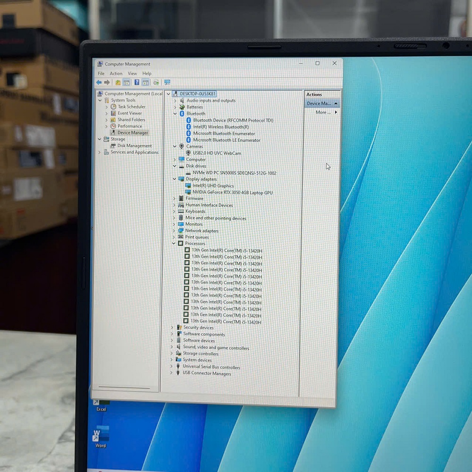
Task: Open the View menu
Action: click(x=132, y=74)
